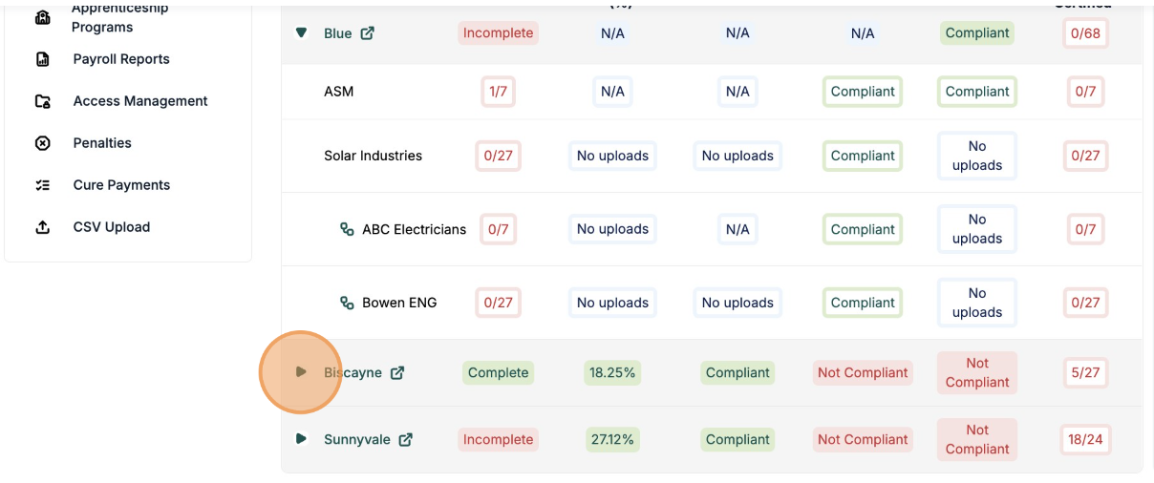The image size is (1154, 483).
Task: Expand the Biscayne project row
Action: [x=301, y=372]
